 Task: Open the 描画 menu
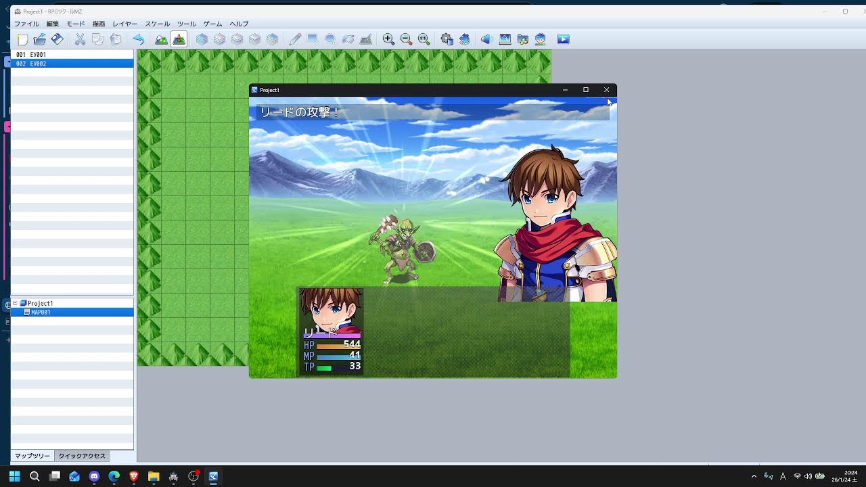pyautogui.click(x=99, y=24)
